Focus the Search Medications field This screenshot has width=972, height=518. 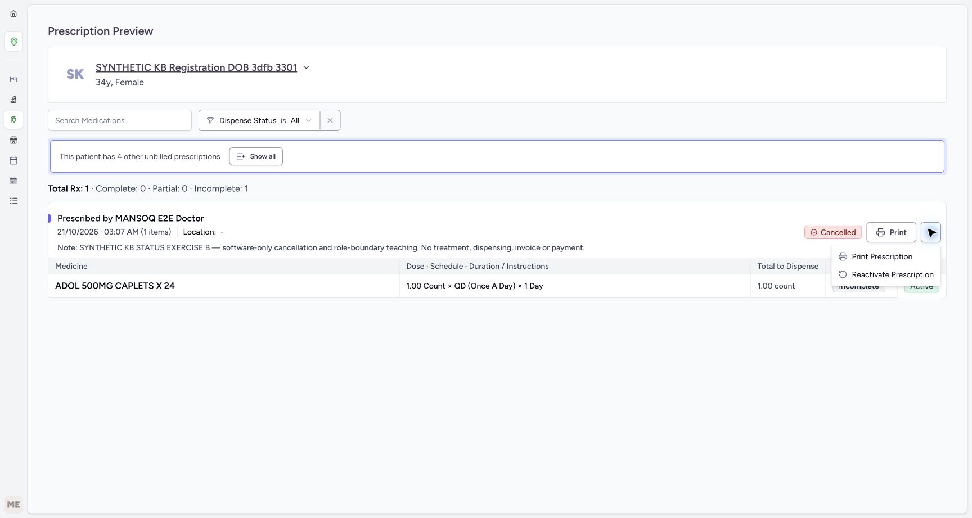point(120,120)
